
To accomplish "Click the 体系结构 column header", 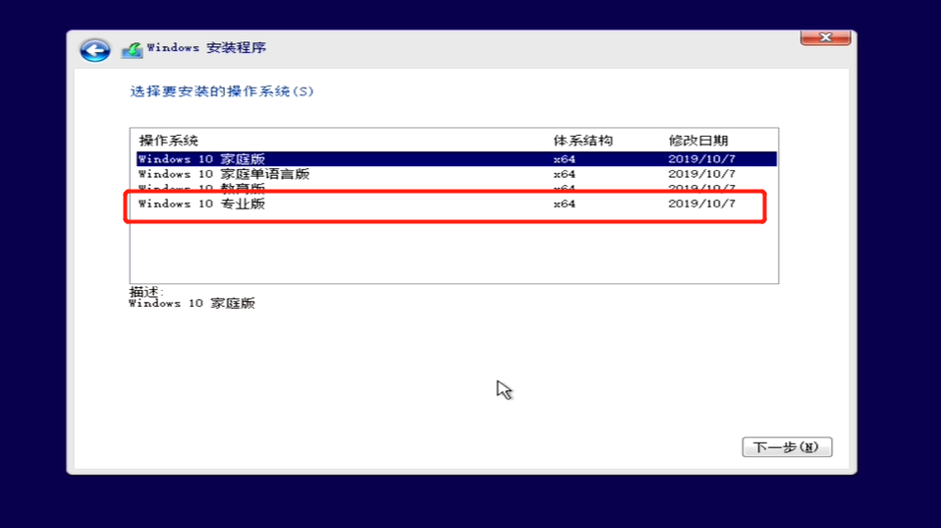I will coord(582,141).
